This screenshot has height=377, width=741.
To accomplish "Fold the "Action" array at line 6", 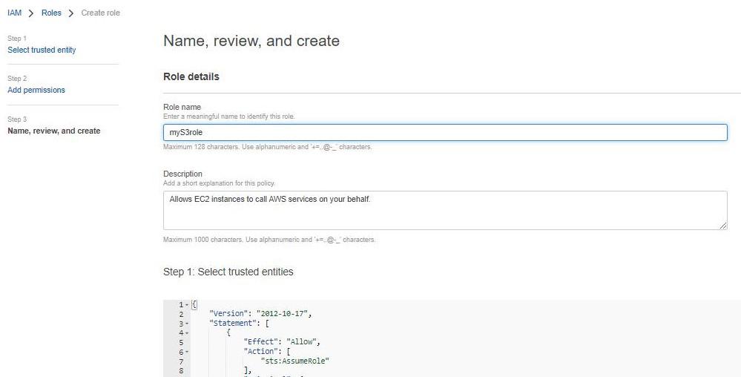I will coord(186,352).
